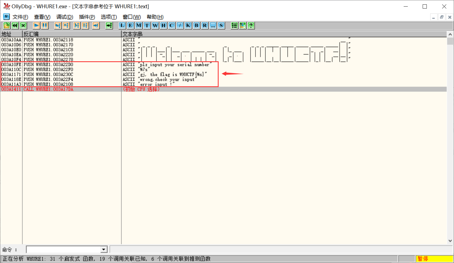Click into the 命令 command input field

[x=64, y=250]
